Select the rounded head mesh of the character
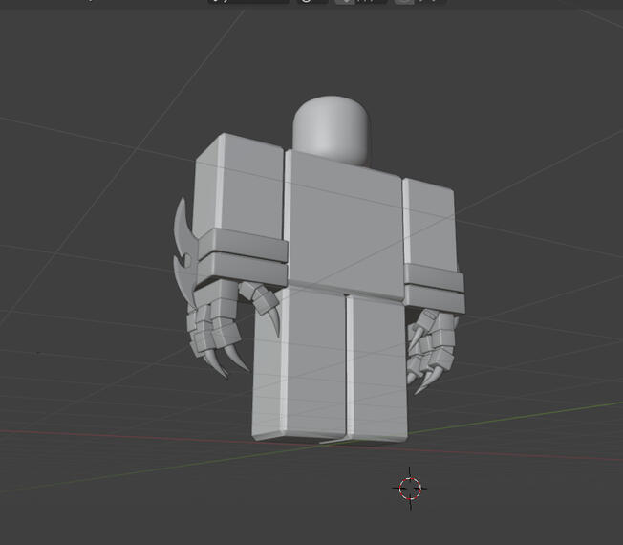Screen dimensions: 623x545 (332, 129)
